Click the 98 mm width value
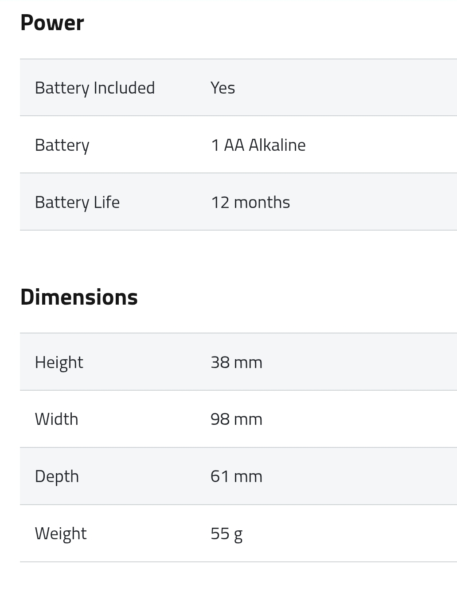This screenshot has height=592, width=457. (236, 419)
